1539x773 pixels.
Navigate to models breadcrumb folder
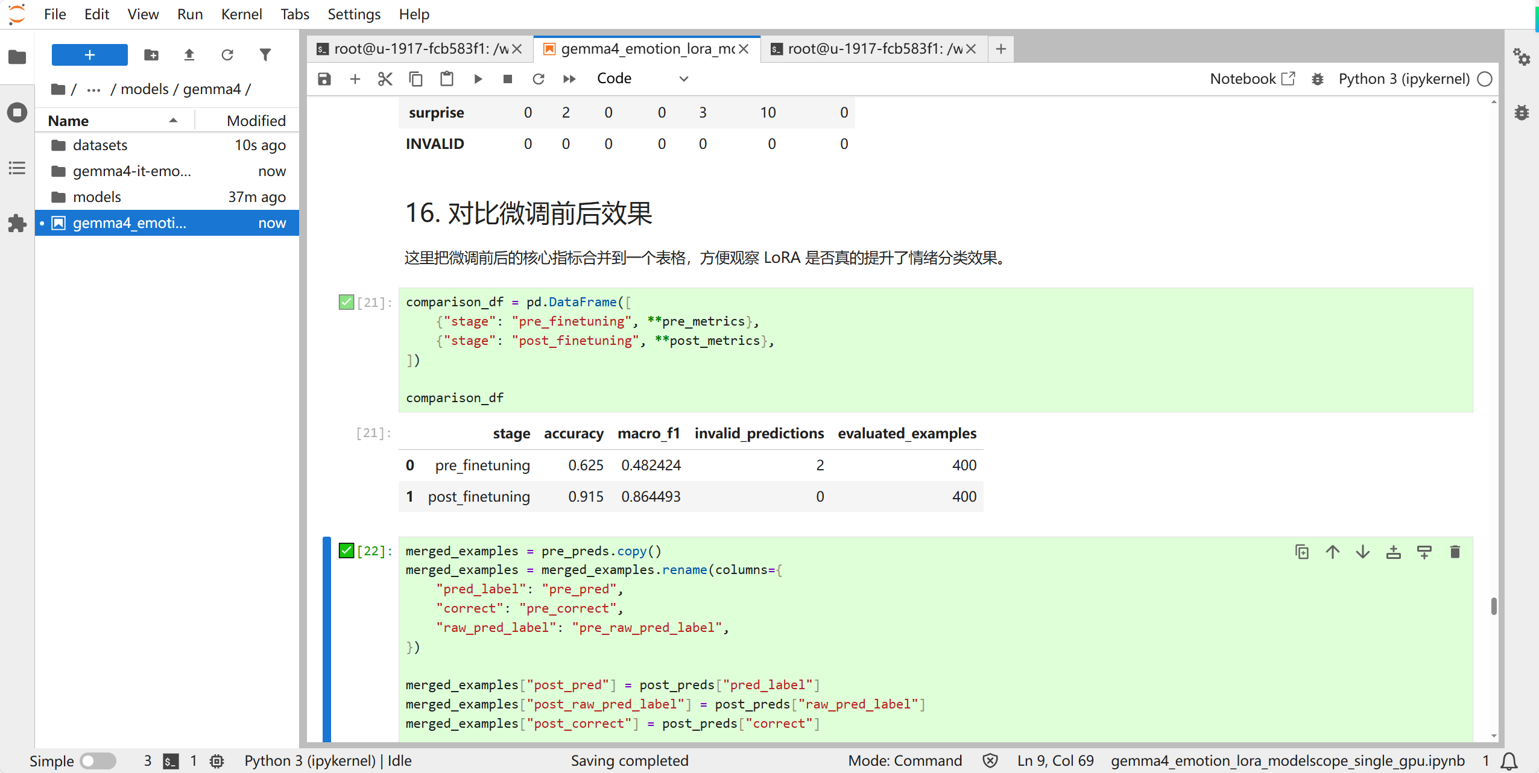point(145,89)
